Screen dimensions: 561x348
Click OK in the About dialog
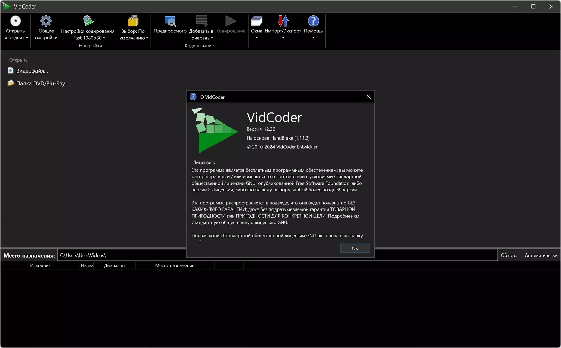click(x=355, y=248)
